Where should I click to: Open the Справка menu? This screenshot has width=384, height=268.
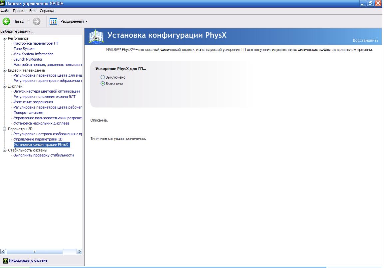(47, 11)
